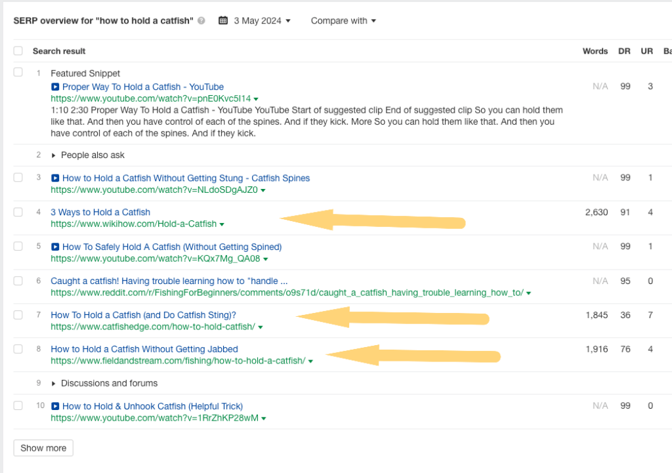
Task: Click the help tooltip icon beside SERP overview
Action: (x=201, y=20)
